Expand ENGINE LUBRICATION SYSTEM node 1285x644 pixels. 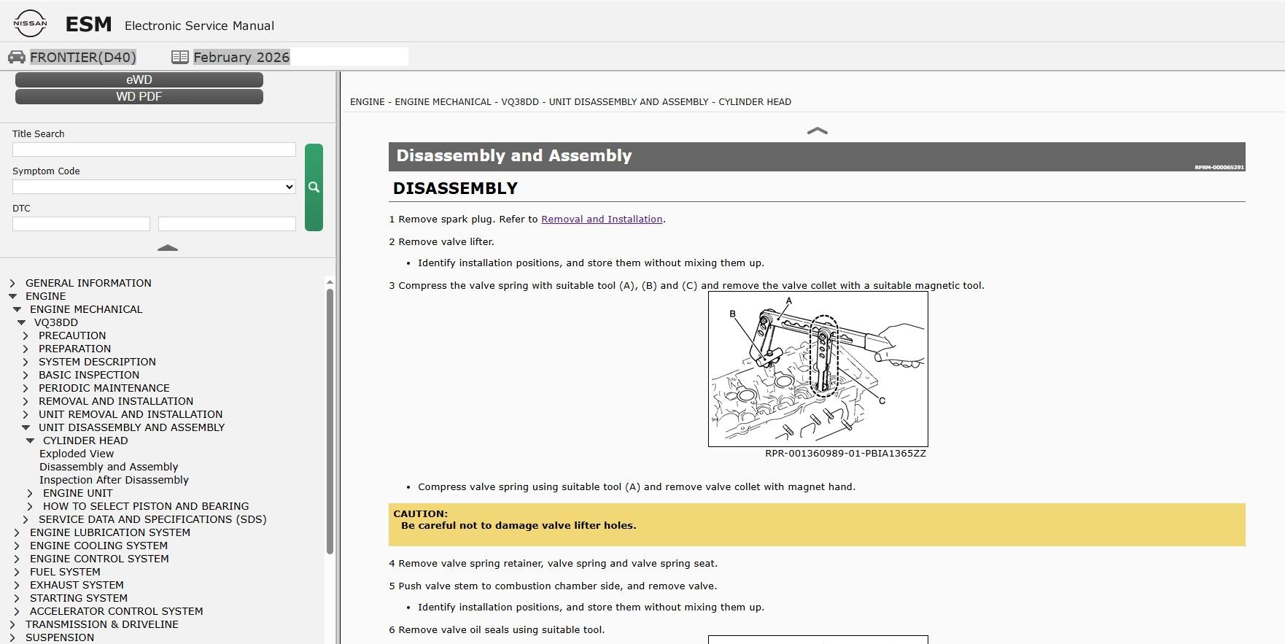(x=17, y=532)
